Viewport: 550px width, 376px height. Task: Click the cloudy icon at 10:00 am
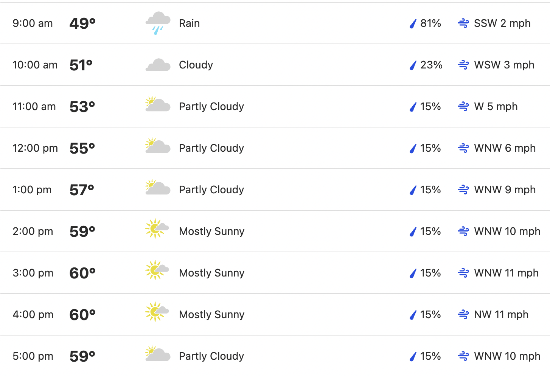click(158, 65)
